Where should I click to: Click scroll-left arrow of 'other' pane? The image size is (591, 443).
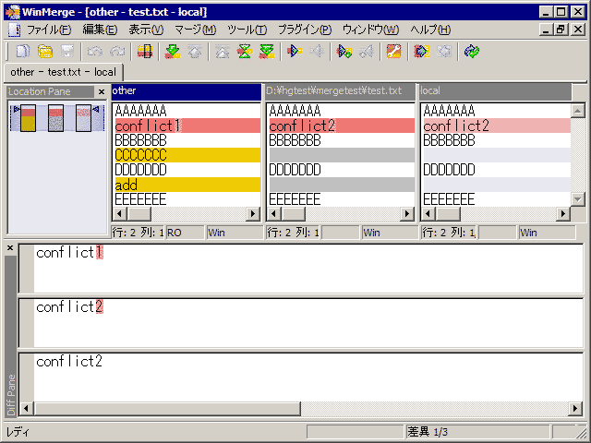[119, 214]
